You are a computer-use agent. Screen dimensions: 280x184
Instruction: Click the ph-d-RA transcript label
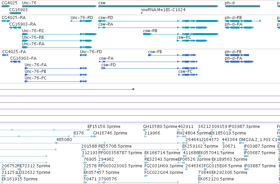click(234, 24)
